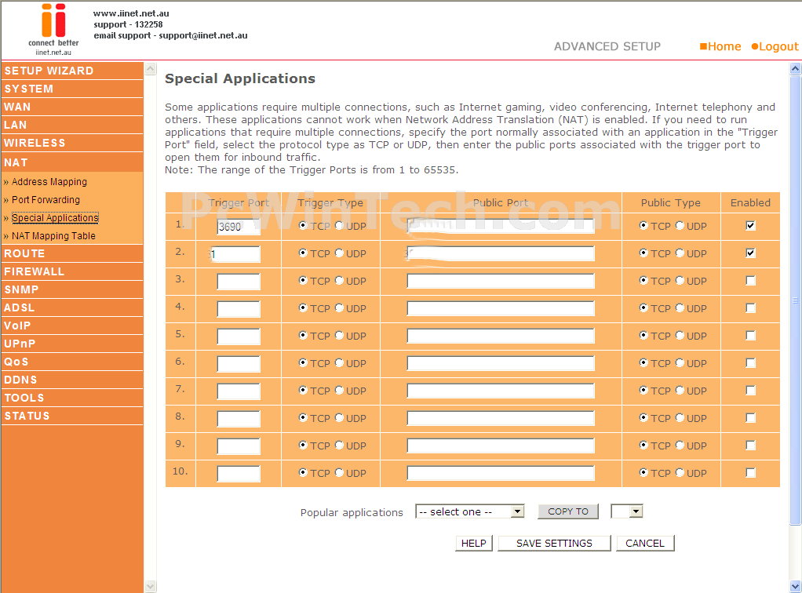
Task: Click Trigger Port field in row 7
Action: point(239,391)
